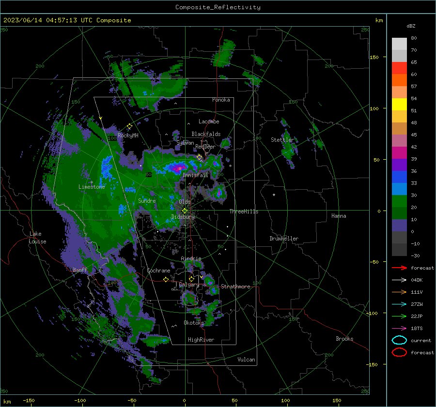Click the asterisk marker above Limestone label
Viewport: 436px width, 407px height.
point(92,182)
